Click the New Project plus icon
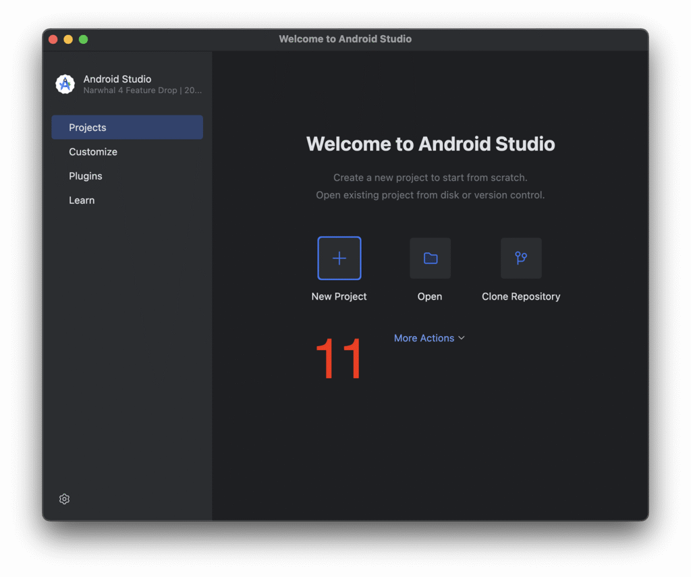This screenshot has height=577, width=691. [339, 258]
